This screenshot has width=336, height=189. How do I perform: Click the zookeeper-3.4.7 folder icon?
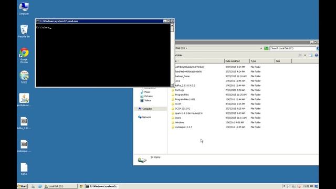[173, 127]
